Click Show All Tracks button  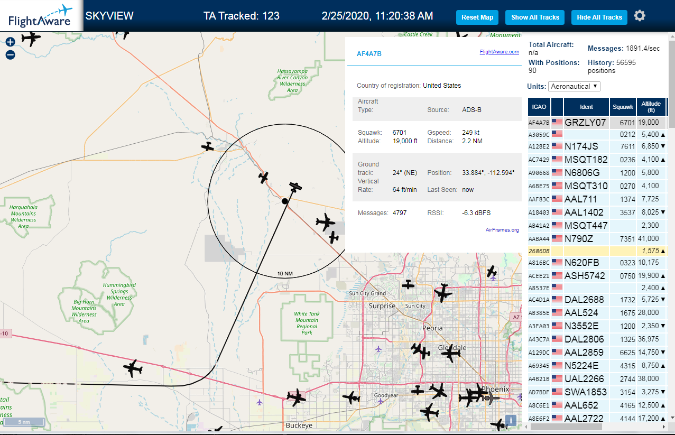[x=535, y=17]
